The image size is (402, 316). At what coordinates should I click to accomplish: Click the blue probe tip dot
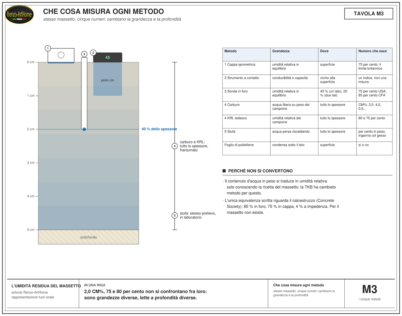click(x=84, y=129)
